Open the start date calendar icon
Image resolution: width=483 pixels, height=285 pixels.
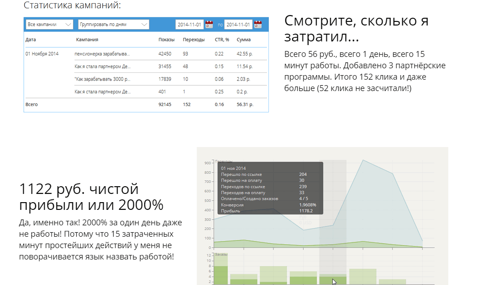209,24
